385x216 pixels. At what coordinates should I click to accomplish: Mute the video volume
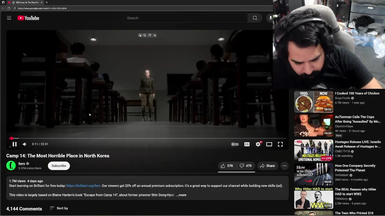tap(25, 144)
